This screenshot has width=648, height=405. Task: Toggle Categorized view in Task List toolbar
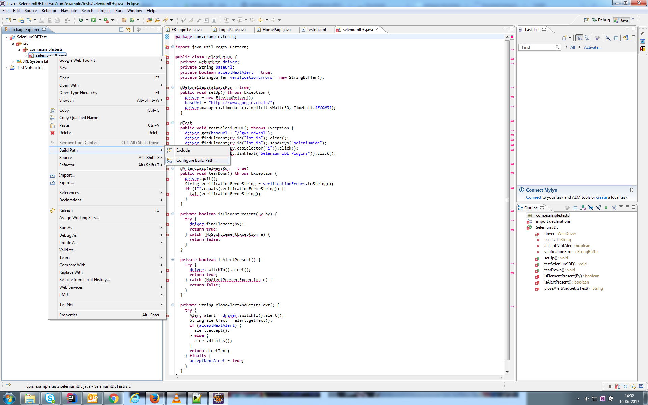(579, 38)
